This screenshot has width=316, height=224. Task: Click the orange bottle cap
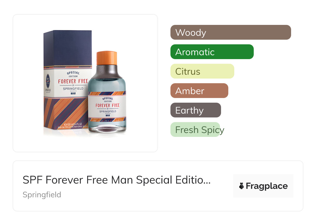(107, 58)
